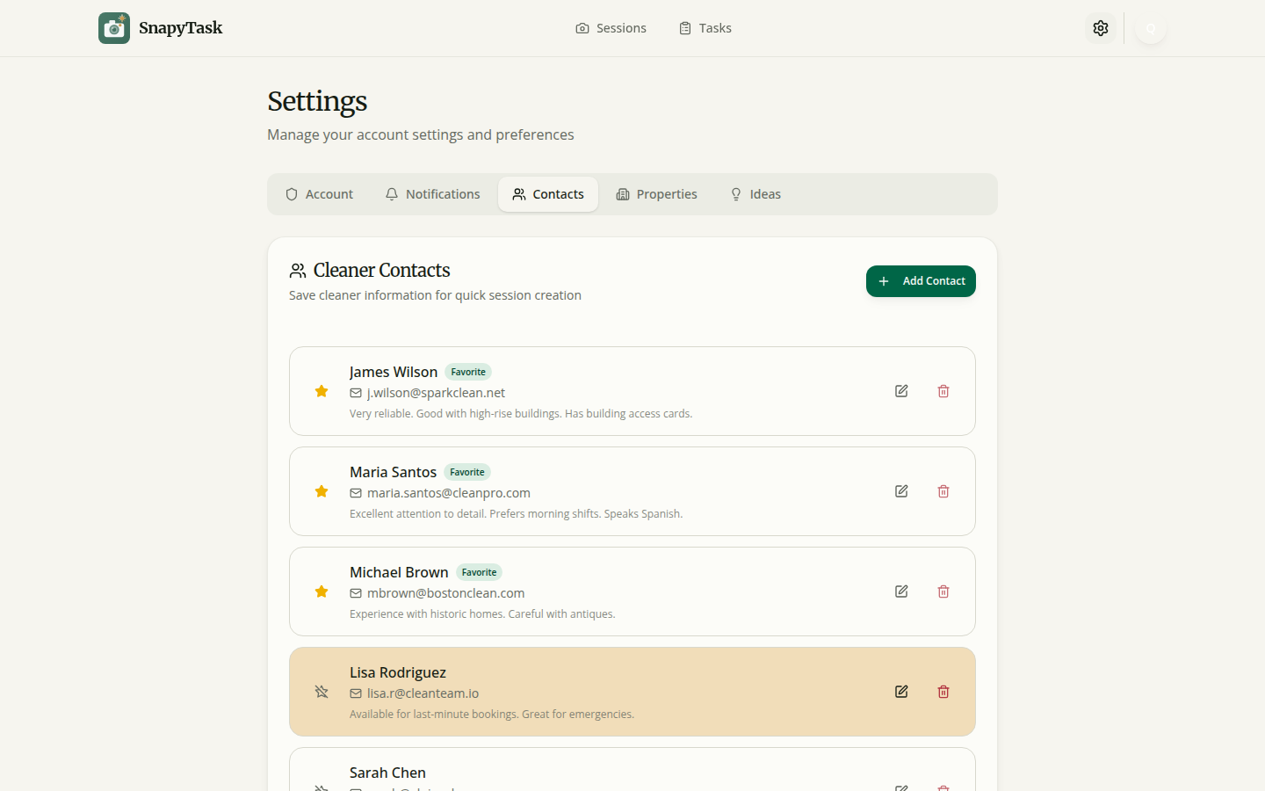
Task: Click the envelope icon next to maria.santos@cleanpro.com
Action: [355, 493]
